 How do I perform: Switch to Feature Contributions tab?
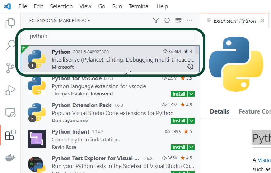(255, 111)
